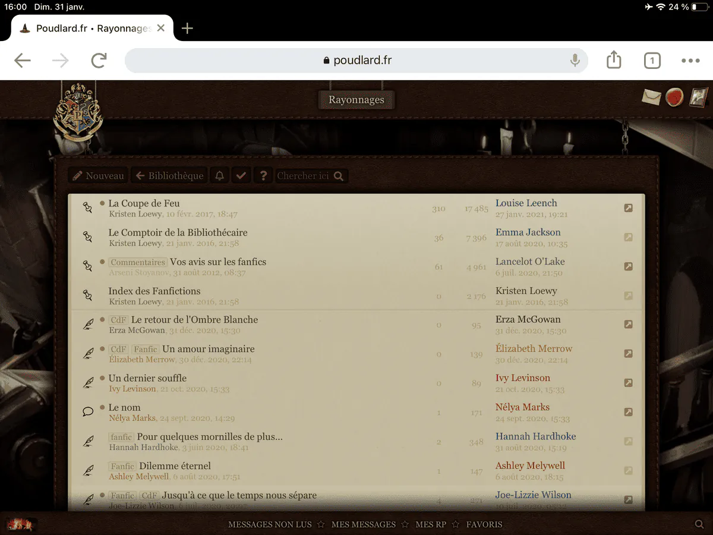Viewport: 713px width, 535px height.
Task: Tap the microphone icon in address bar
Action: [575, 60]
